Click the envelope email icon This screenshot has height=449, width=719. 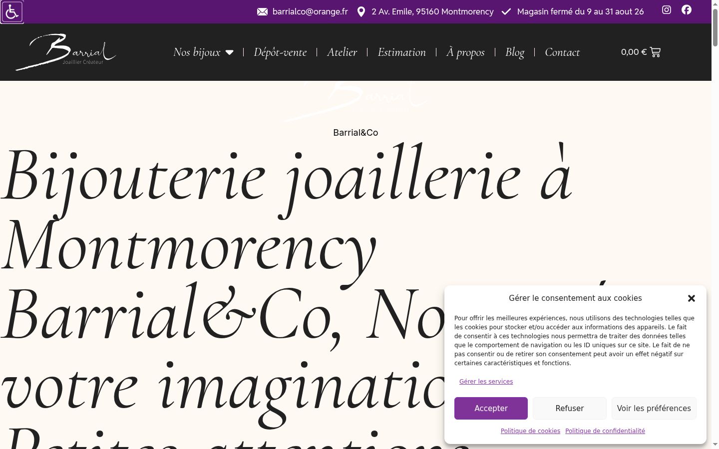262,11
